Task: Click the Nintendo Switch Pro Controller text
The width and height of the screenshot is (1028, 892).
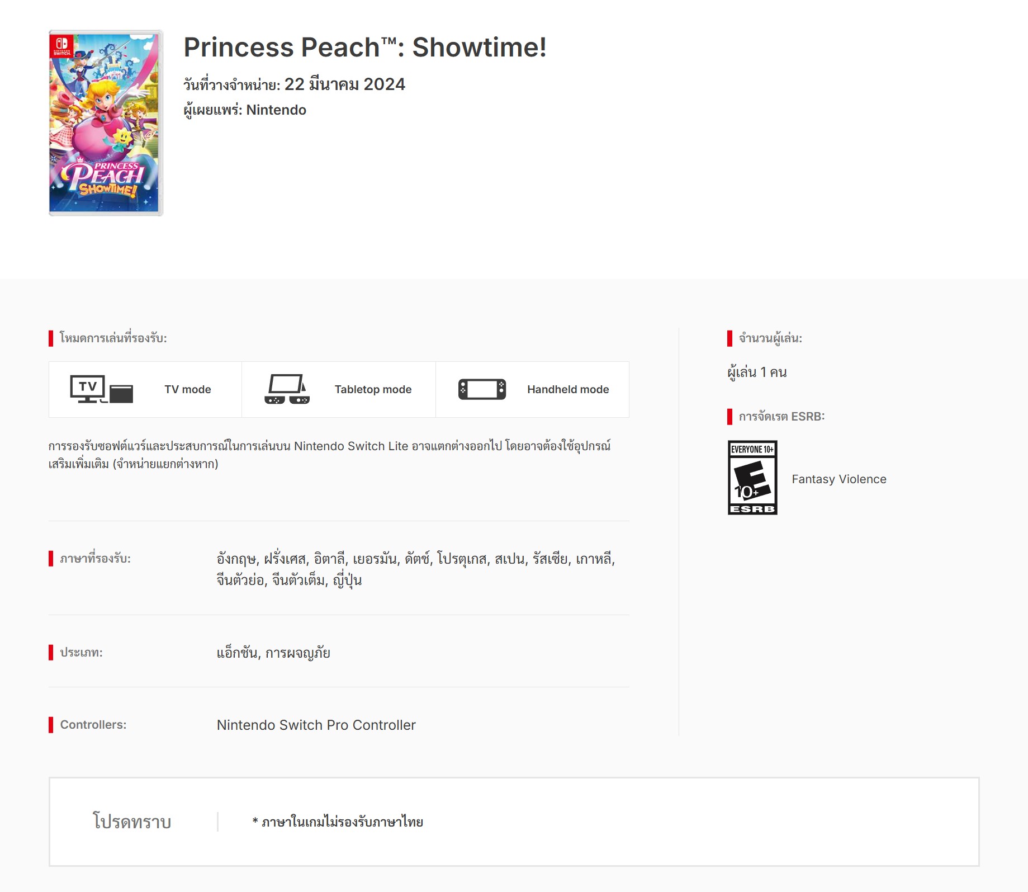Action: pos(316,725)
